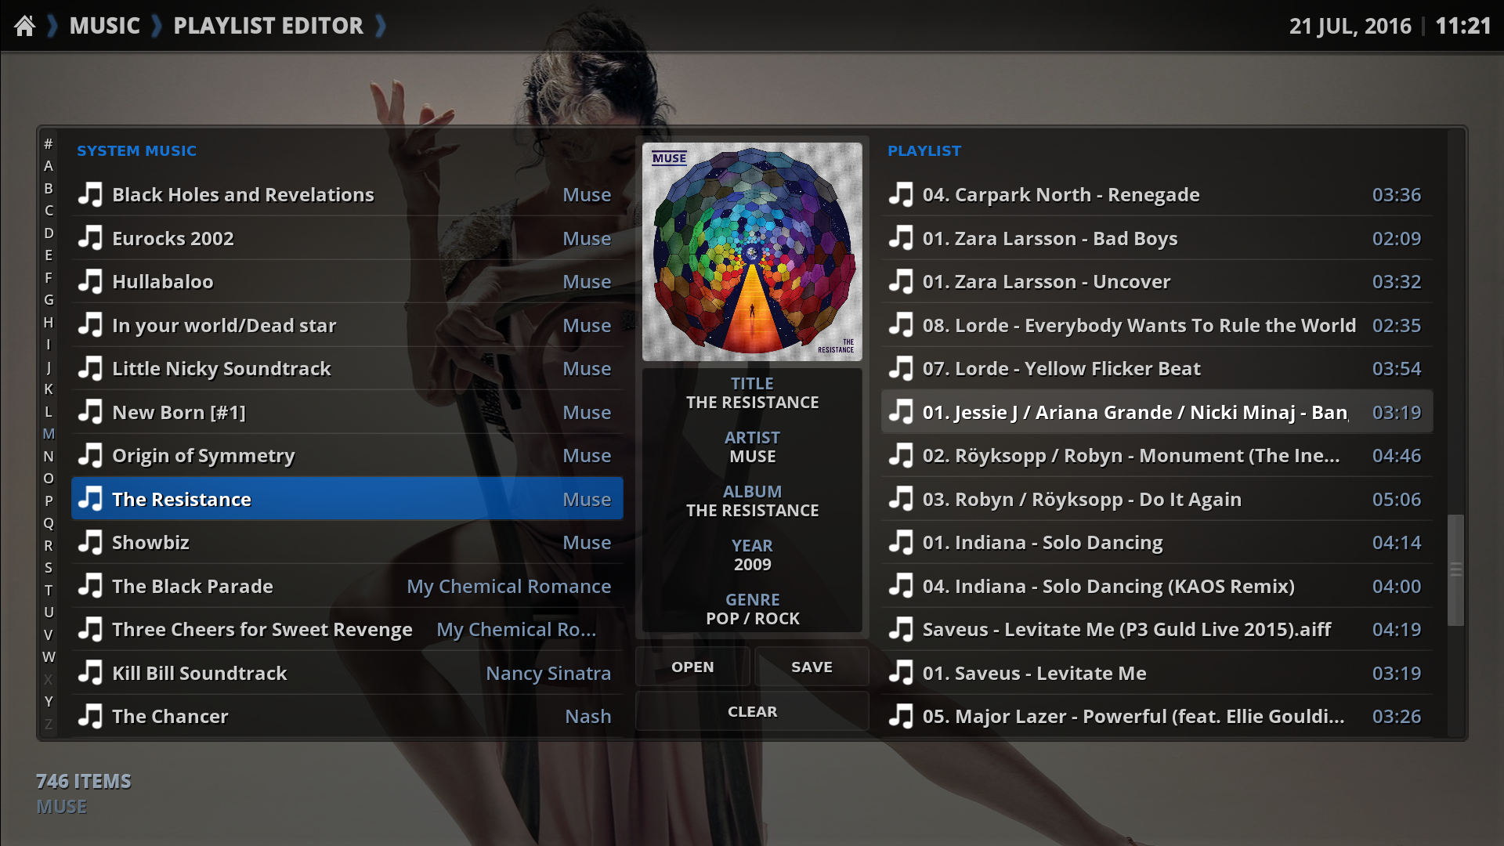Click note icon for Zara Larsson - Bad Boys
Image resolution: width=1504 pixels, height=846 pixels.
(x=901, y=238)
